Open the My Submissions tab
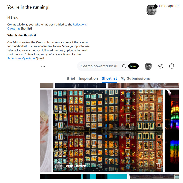The height and width of the screenshot is (183, 183). [x=135, y=78]
